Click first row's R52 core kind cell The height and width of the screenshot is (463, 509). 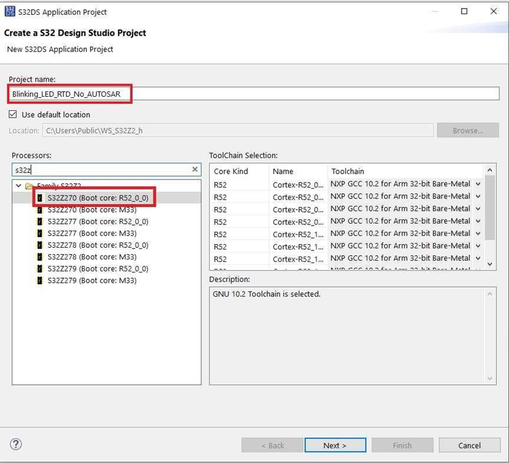pos(240,185)
